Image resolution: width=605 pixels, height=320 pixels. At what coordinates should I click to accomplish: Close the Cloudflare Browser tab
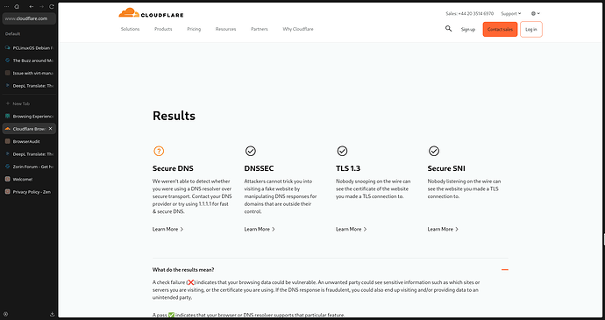pos(50,129)
